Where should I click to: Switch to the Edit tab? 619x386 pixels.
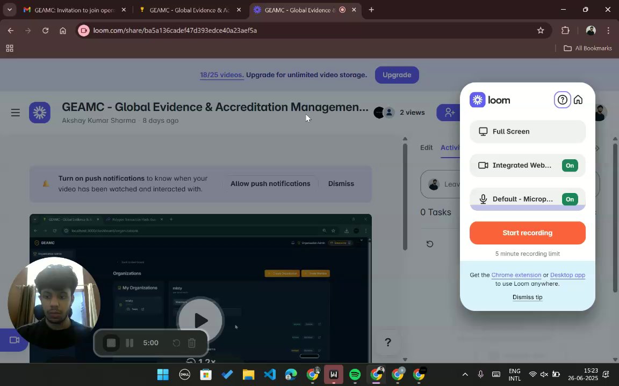click(x=426, y=148)
